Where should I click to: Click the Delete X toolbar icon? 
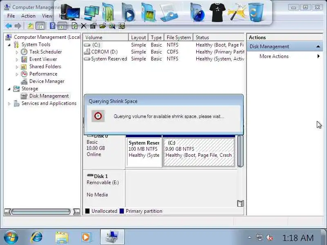click(84, 26)
